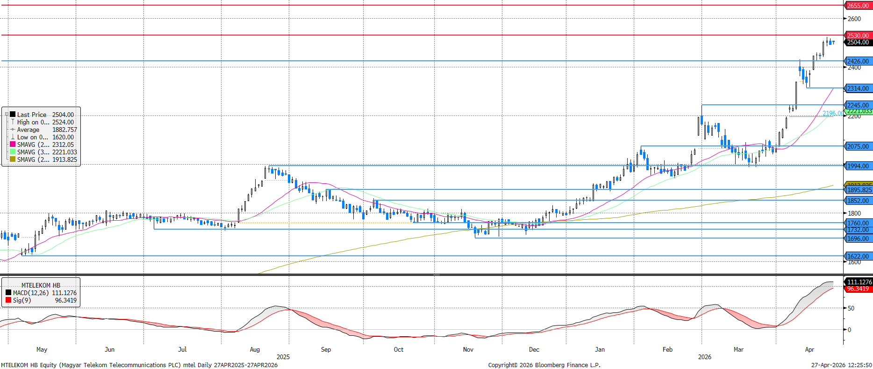Select the red 2655.00 price level tag
This screenshot has height=369, width=873.
(x=858, y=6)
